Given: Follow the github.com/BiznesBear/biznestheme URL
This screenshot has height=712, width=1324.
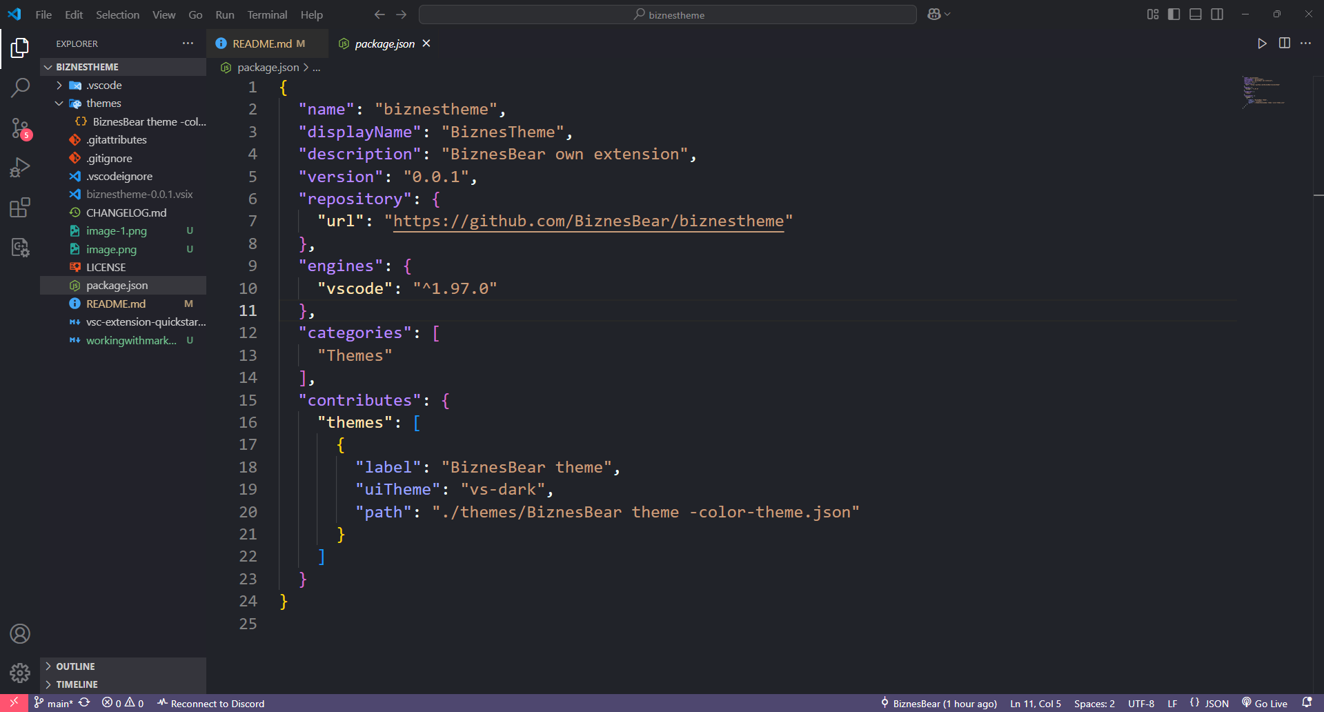Looking at the screenshot, I should click(589, 221).
